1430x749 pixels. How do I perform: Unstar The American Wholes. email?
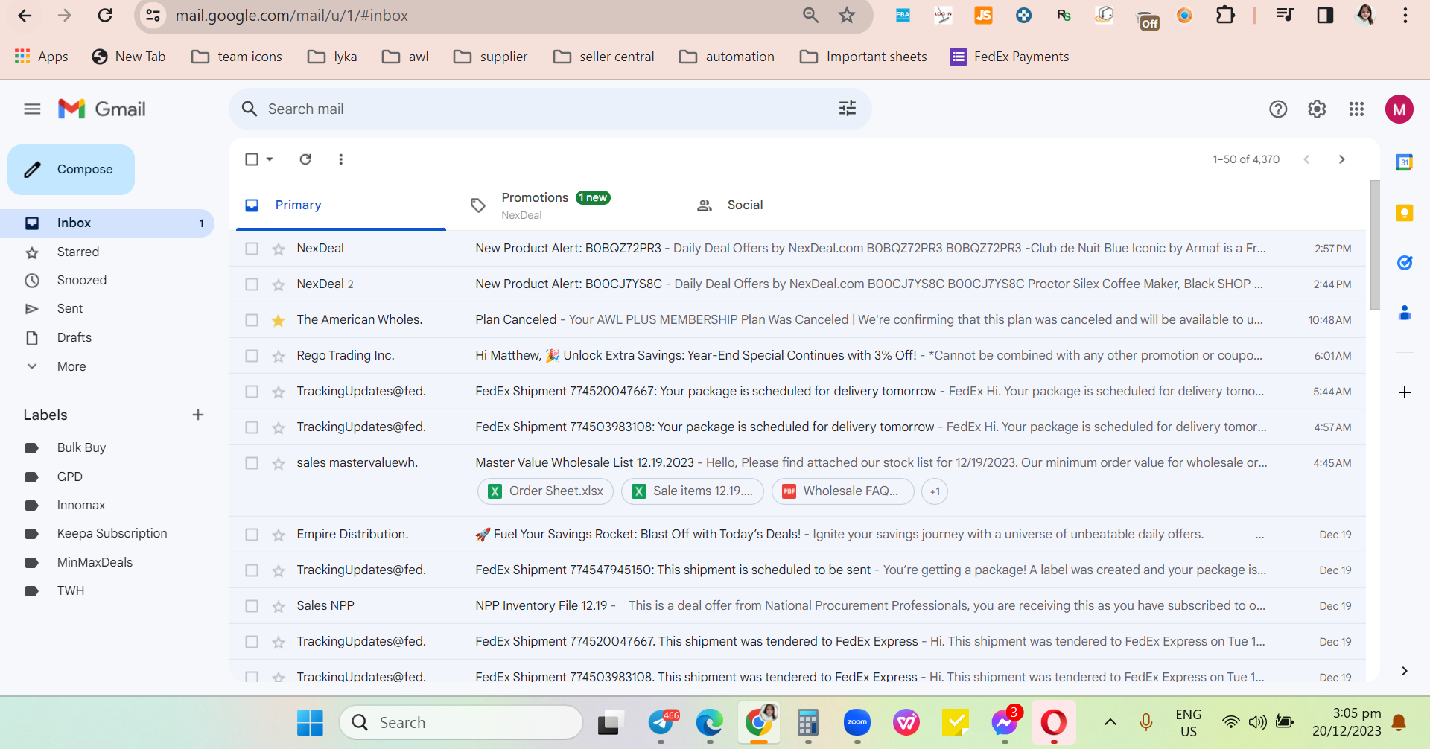coord(279,320)
